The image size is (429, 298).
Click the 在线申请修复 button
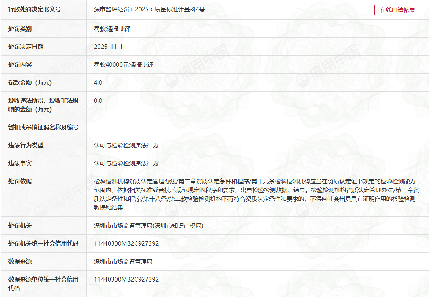point(397,10)
